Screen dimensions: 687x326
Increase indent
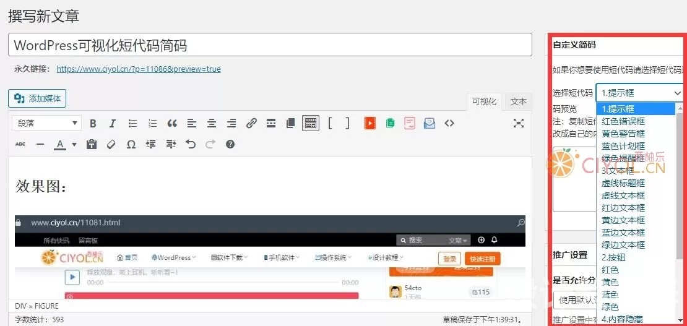(x=171, y=144)
